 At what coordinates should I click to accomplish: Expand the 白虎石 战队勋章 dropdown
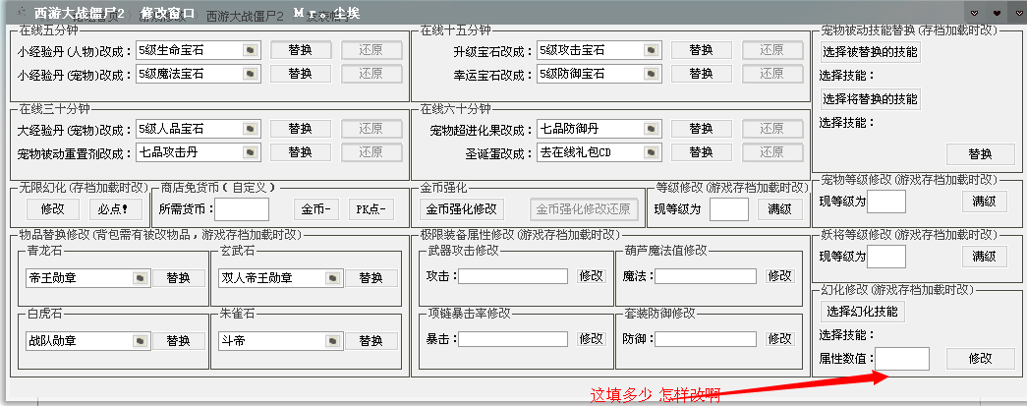coord(141,341)
